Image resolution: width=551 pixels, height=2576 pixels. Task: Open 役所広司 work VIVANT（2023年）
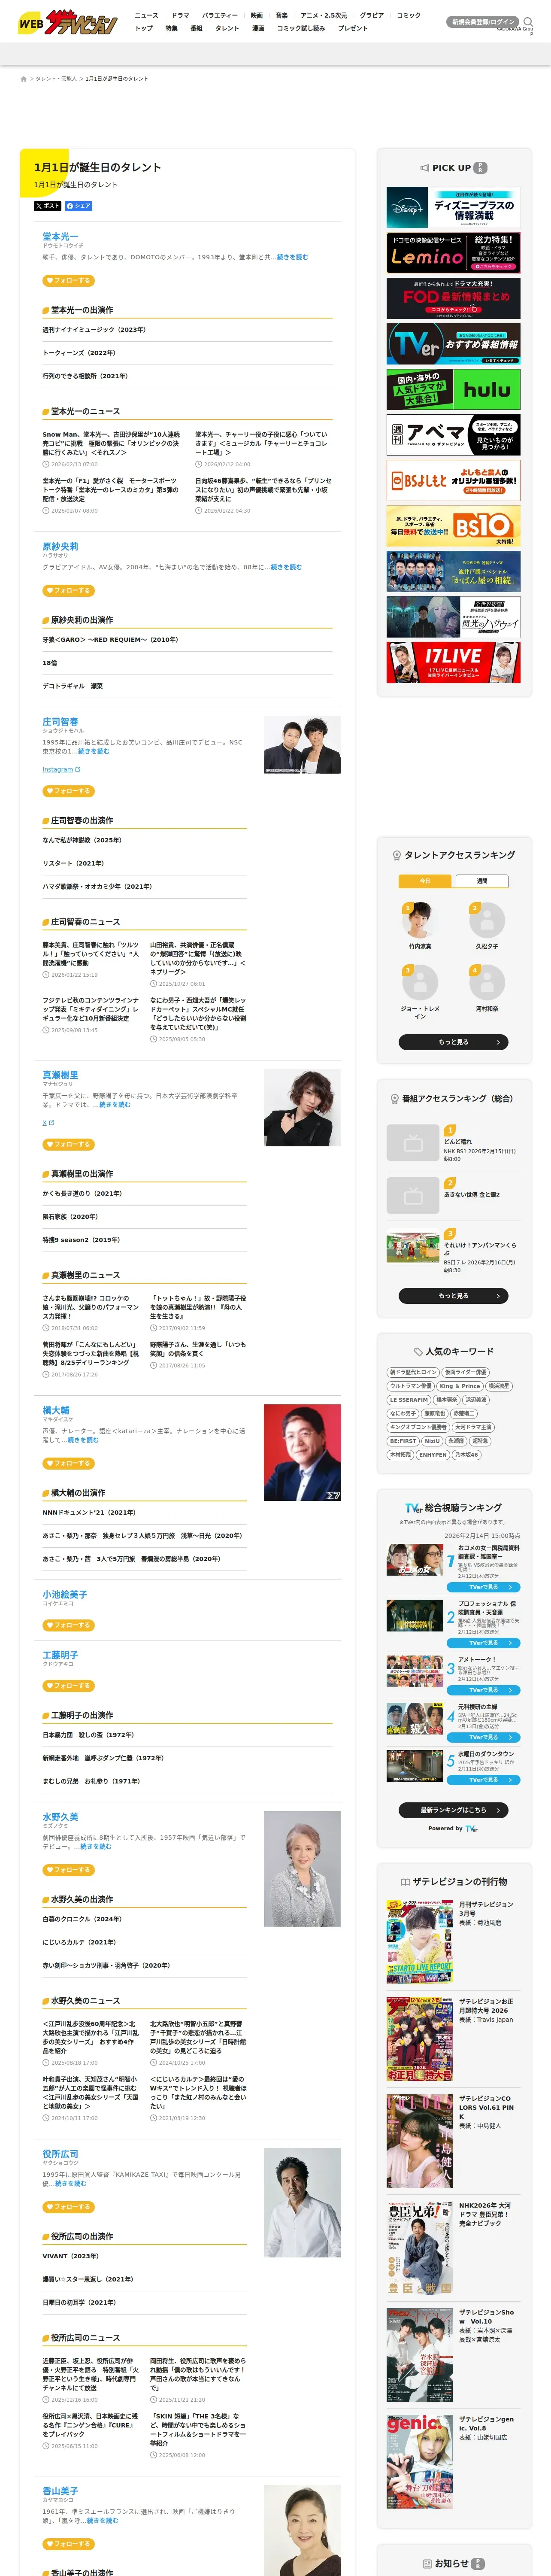click(70, 2257)
